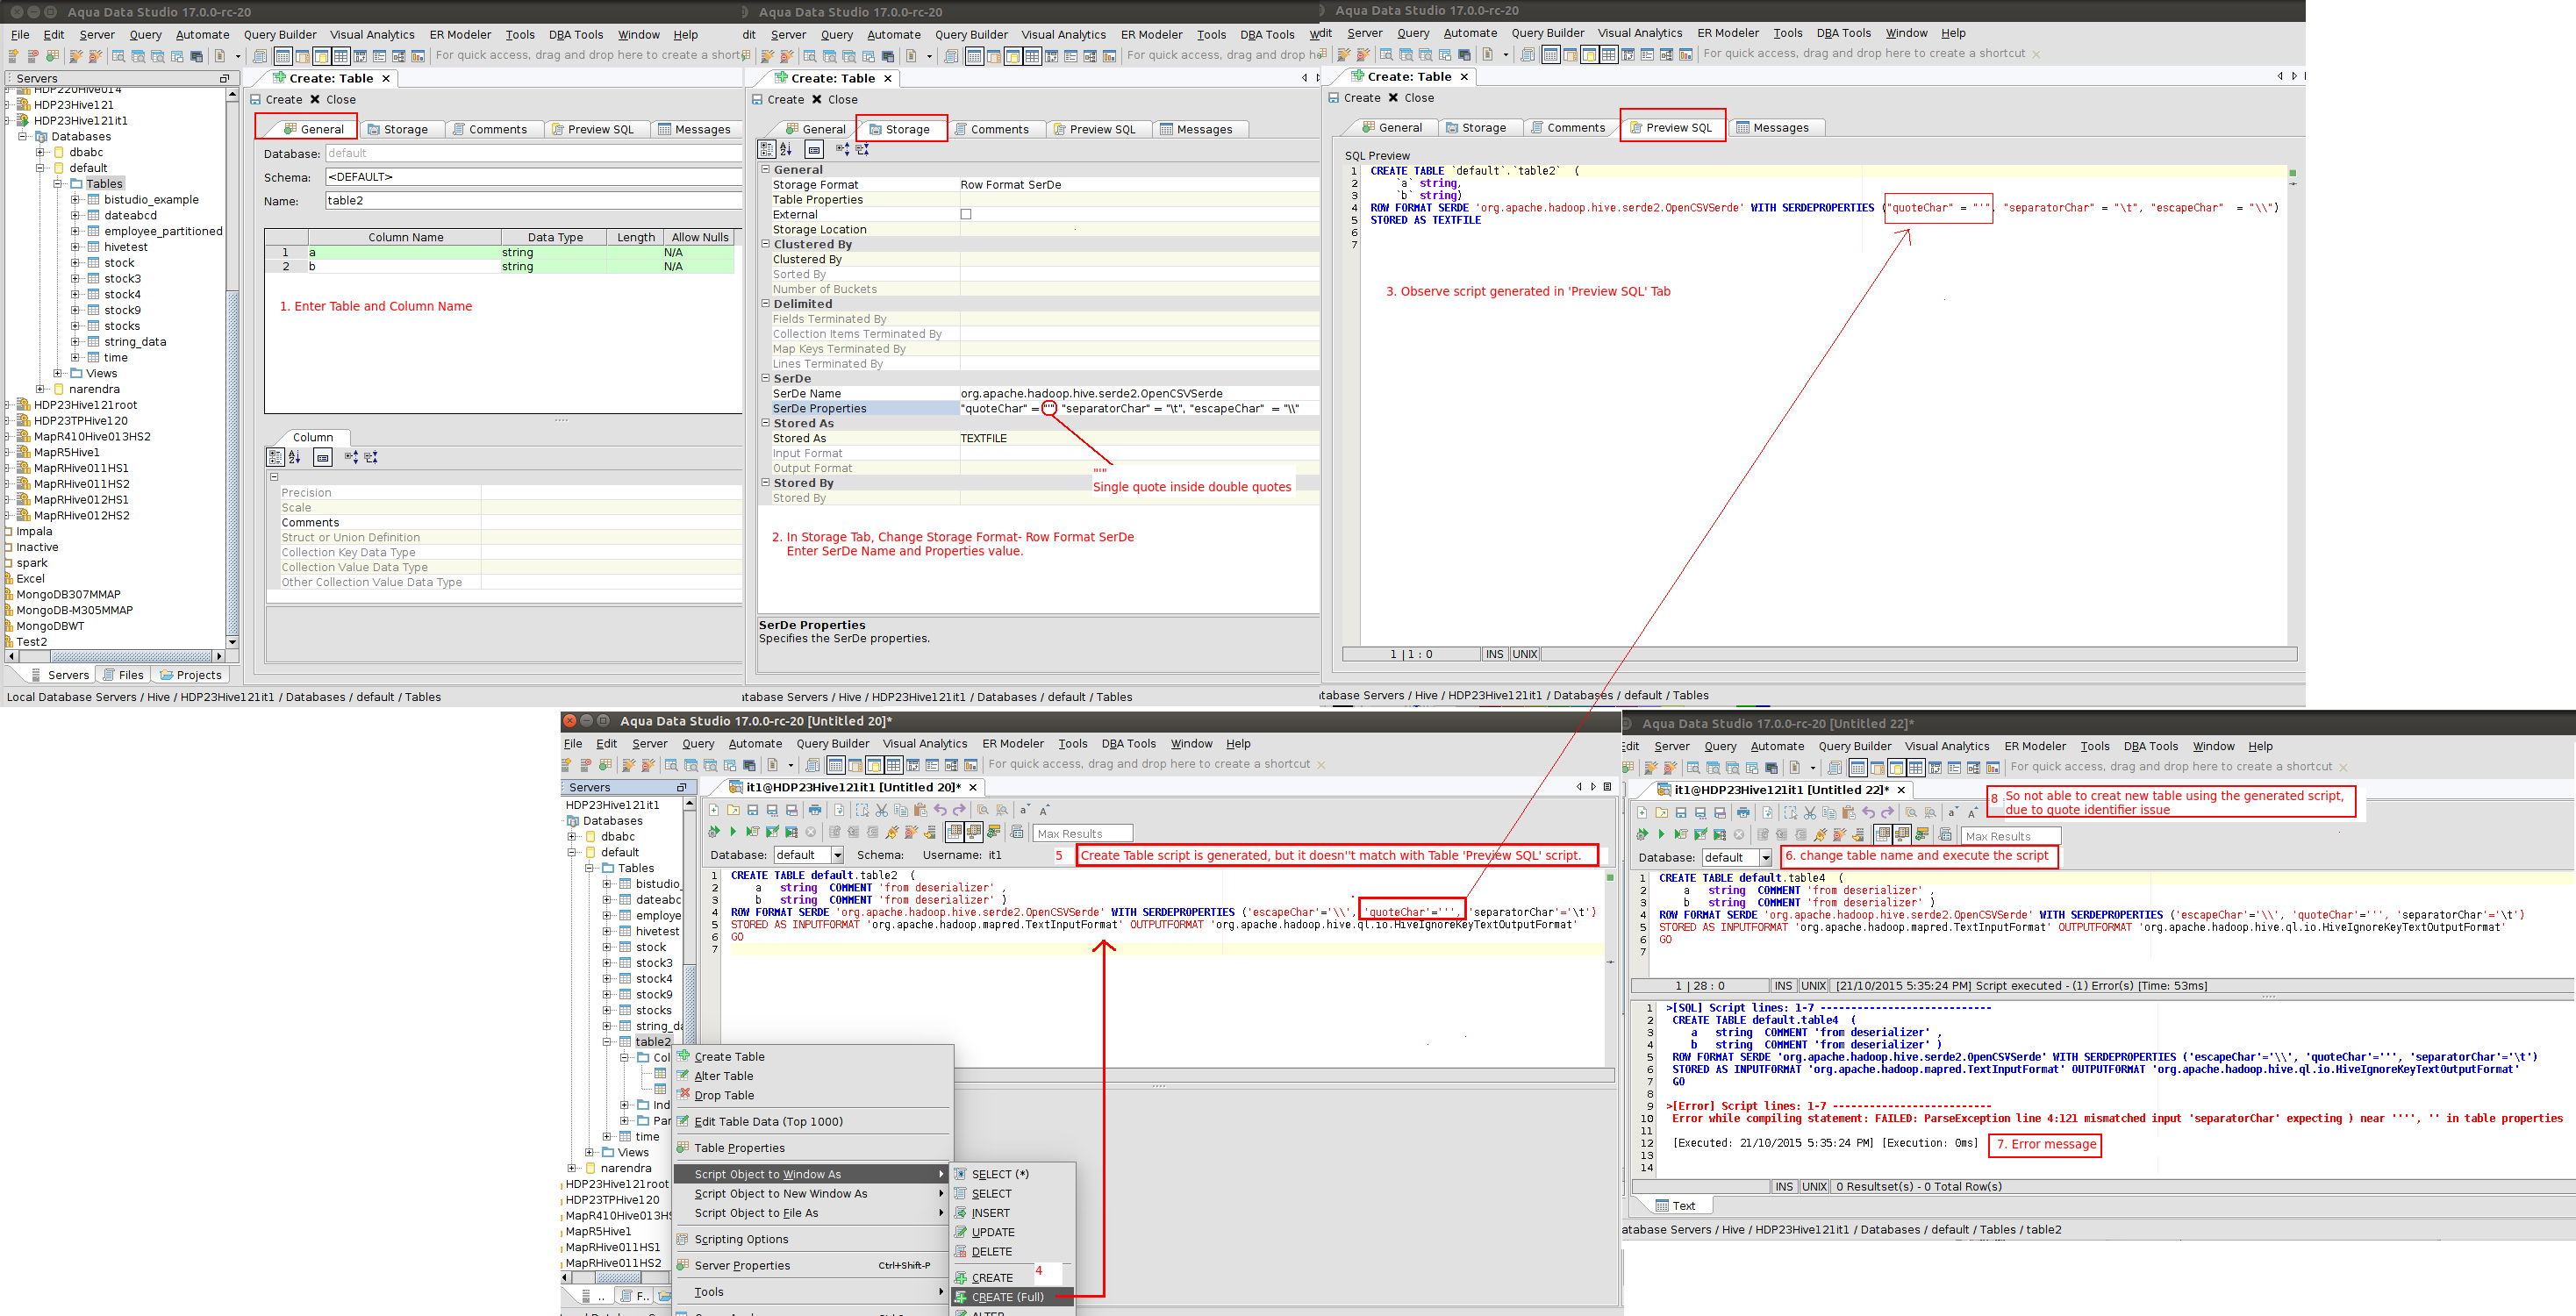Click the Register Server icon in the left main toolbar

(13, 56)
